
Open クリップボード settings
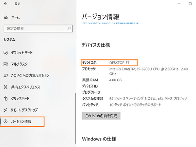pos(20,99)
